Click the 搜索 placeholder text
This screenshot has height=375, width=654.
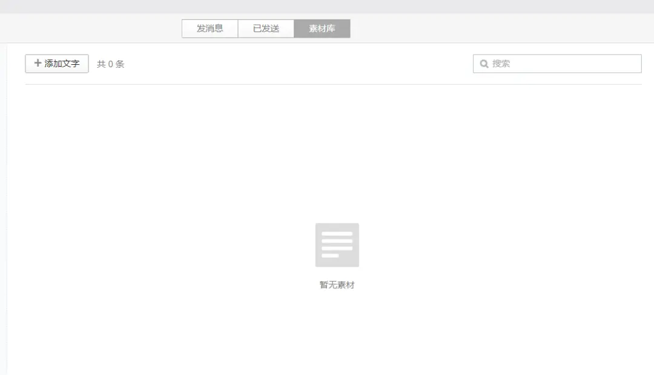pyautogui.click(x=501, y=64)
